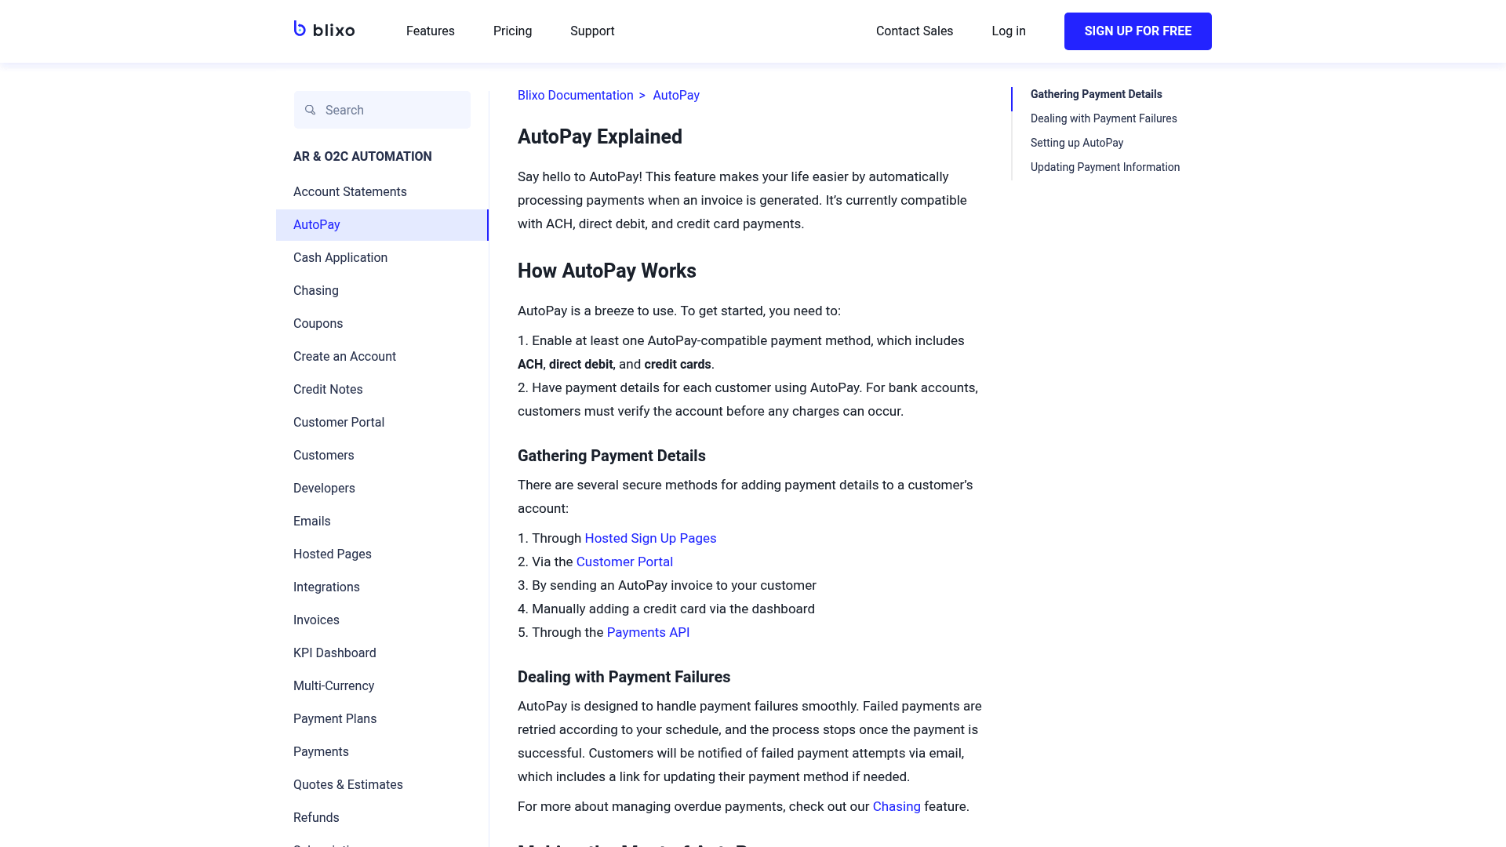Viewport: 1506px width, 847px height.
Task: Jump to Gathering Payment Details section
Action: coord(1096,94)
